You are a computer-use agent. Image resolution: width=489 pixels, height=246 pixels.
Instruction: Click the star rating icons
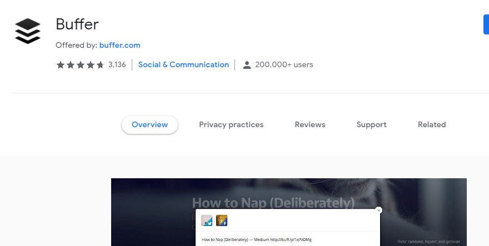coord(80,65)
